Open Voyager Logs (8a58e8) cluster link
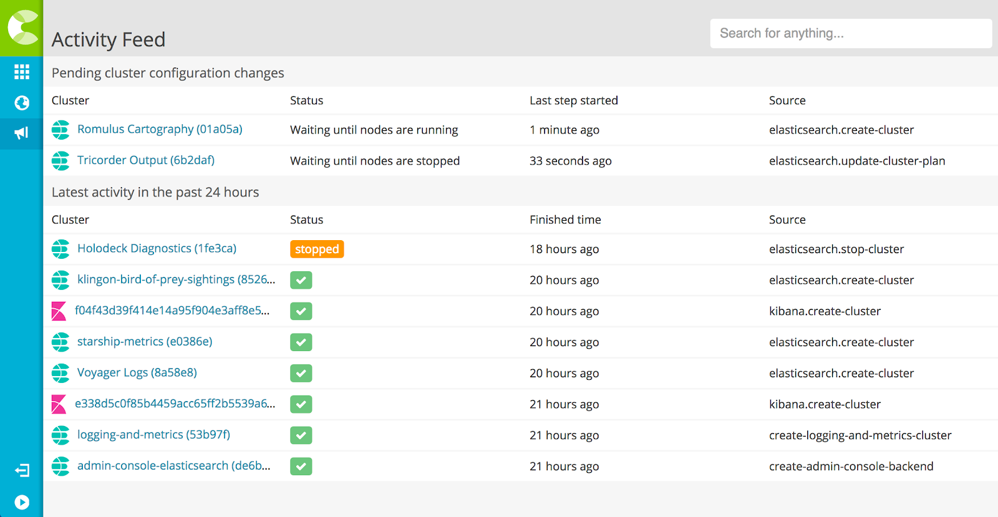The image size is (998, 517). click(x=137, y=372)
